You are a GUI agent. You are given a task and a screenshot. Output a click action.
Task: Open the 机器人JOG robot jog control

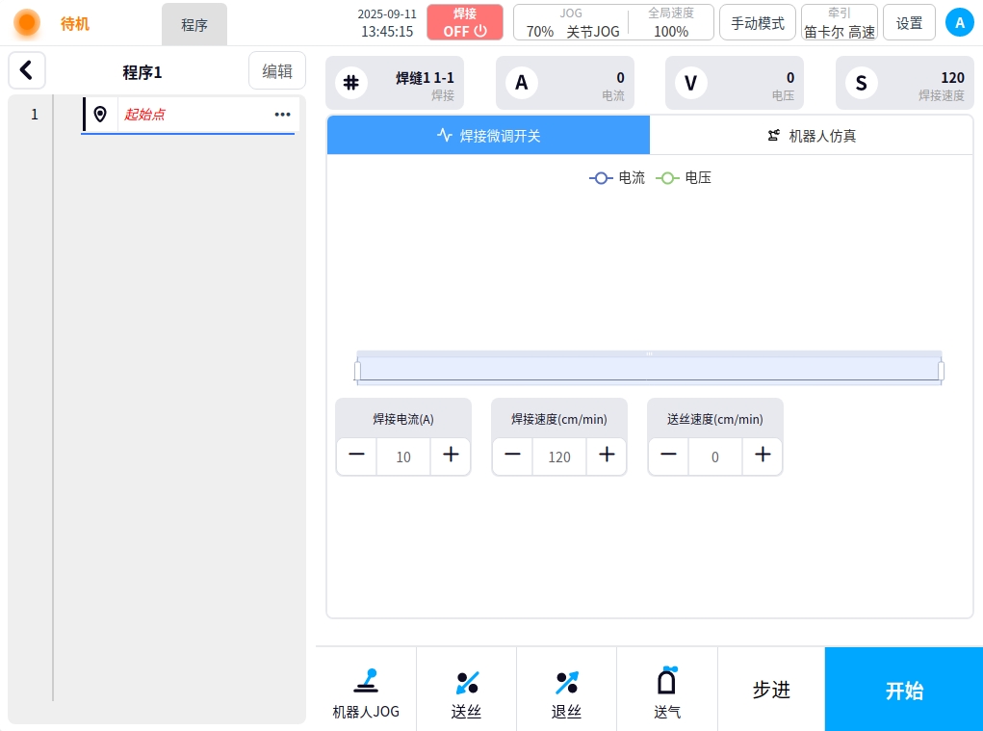coord(366,693)
